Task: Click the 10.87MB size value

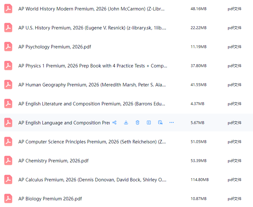Action: click(199, 198)
